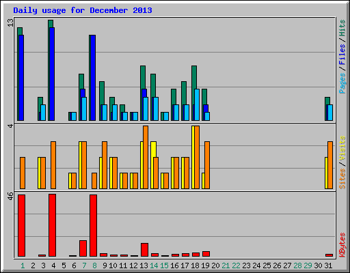
Task: Click day 26 on the x-axis
Action: click(x=277, y=265)
